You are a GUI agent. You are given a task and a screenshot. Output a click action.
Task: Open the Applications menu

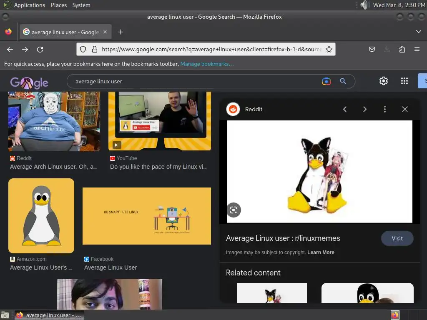coord(30,5)
